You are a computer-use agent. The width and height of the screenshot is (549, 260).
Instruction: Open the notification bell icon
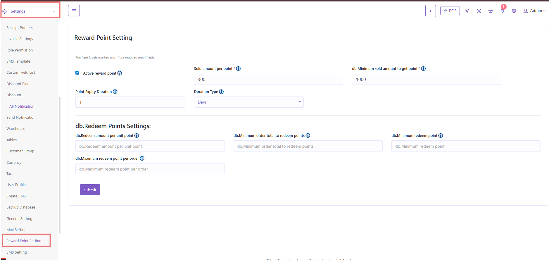coord(502,11)
